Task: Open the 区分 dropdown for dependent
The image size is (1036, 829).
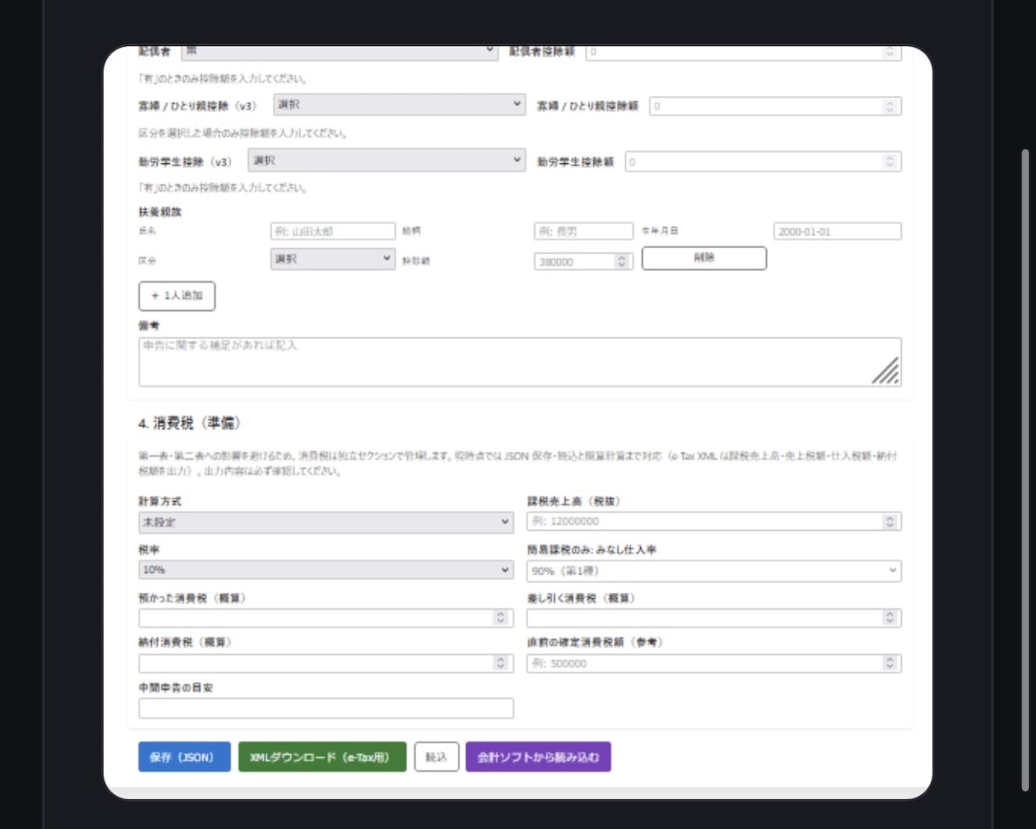Action: click(333, 259)
